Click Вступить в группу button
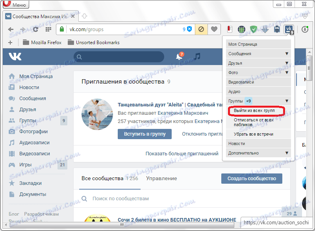The image size is (315, 231). (145, 134)
